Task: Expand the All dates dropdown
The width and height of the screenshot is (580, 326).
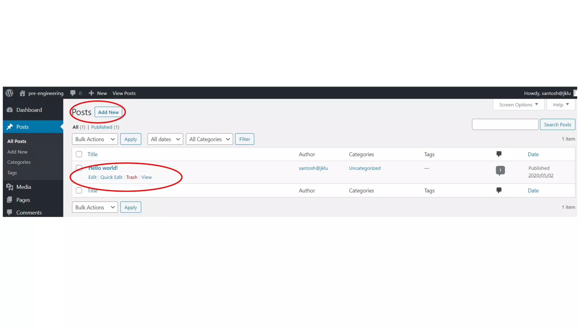Action: (165, 139)
